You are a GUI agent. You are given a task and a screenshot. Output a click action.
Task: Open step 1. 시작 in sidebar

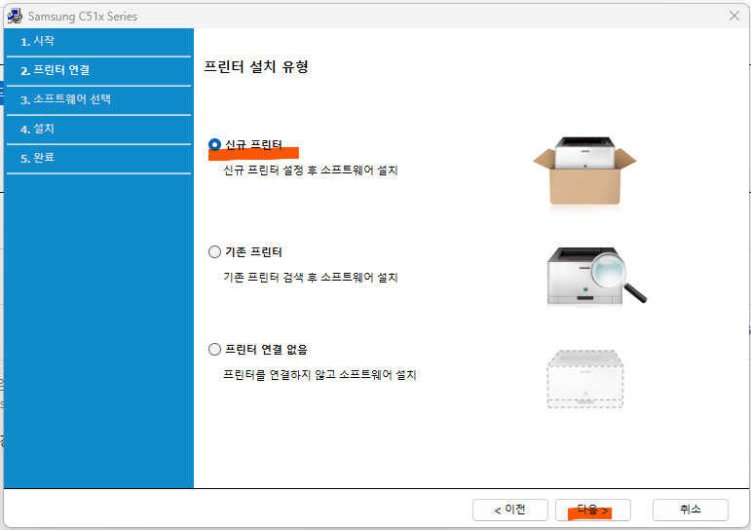click(98, 42)
